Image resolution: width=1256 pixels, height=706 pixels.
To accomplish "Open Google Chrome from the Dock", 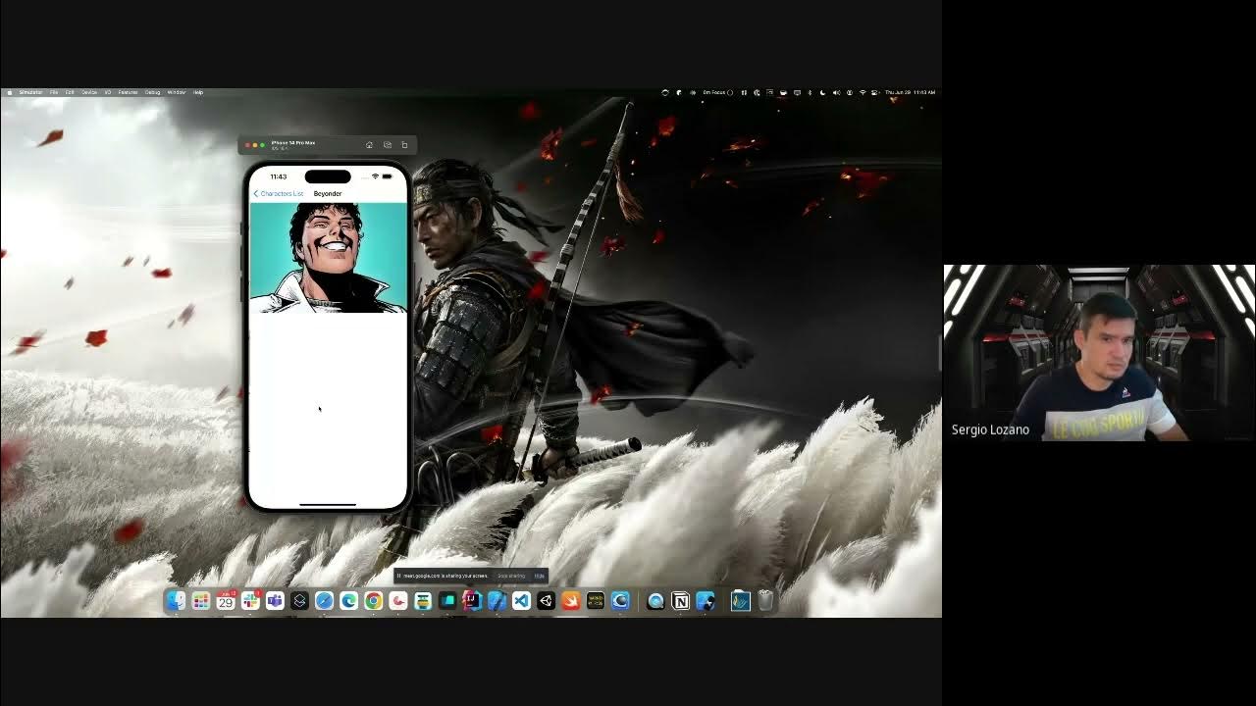I will tap(373, 601).
